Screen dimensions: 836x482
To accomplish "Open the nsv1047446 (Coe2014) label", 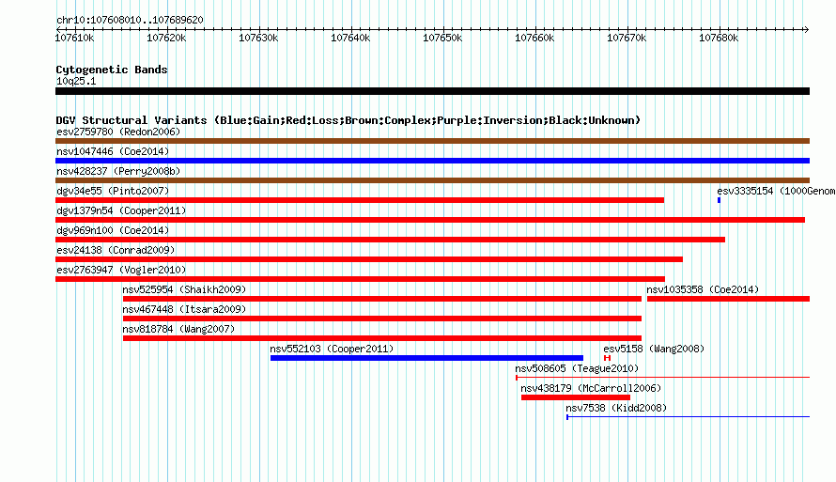I will pos(113,151).
